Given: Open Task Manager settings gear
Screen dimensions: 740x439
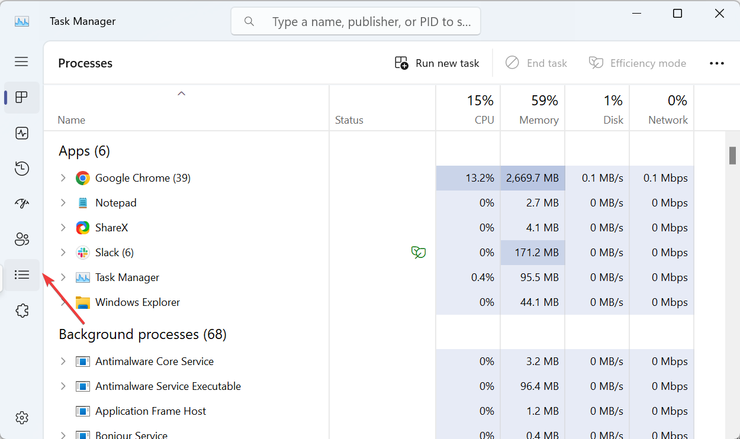Looking at the screenshot, I should pyautogui.click(x=22, y=418).
